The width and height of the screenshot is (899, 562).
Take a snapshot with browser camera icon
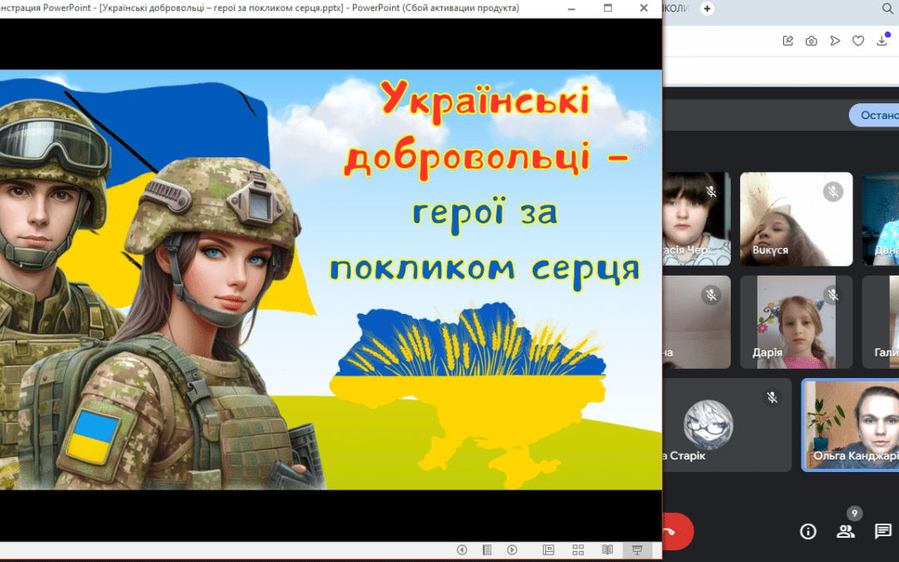[812, 41]
